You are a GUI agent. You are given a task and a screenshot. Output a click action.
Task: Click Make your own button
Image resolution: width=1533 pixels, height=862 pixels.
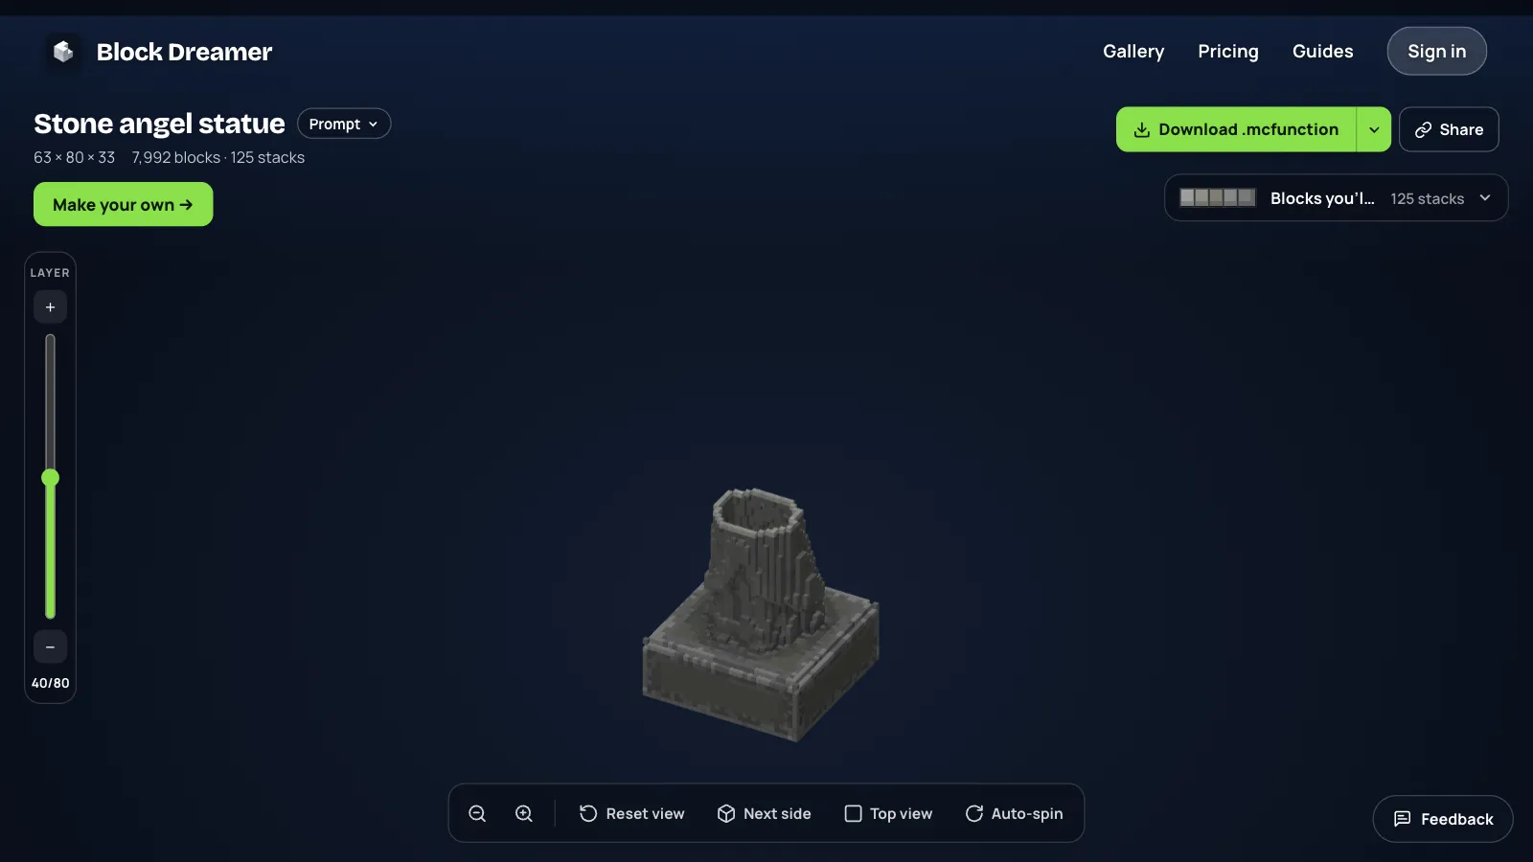click(123, 205)
